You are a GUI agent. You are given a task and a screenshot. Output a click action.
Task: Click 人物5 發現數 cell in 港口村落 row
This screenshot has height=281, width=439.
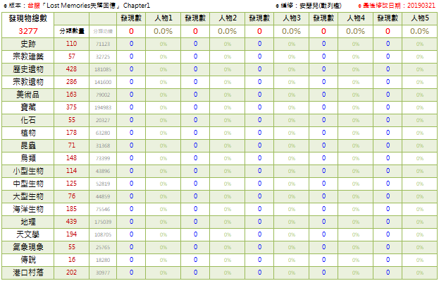coord(388,273)
